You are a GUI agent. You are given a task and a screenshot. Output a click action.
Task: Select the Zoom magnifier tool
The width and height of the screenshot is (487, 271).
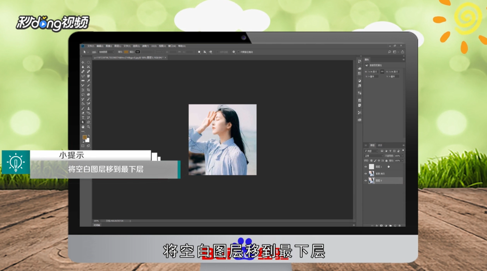click(x=88, y=127)
